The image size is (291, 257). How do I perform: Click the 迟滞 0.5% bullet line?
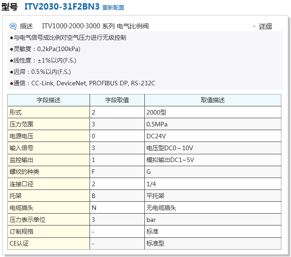[40, 72]
